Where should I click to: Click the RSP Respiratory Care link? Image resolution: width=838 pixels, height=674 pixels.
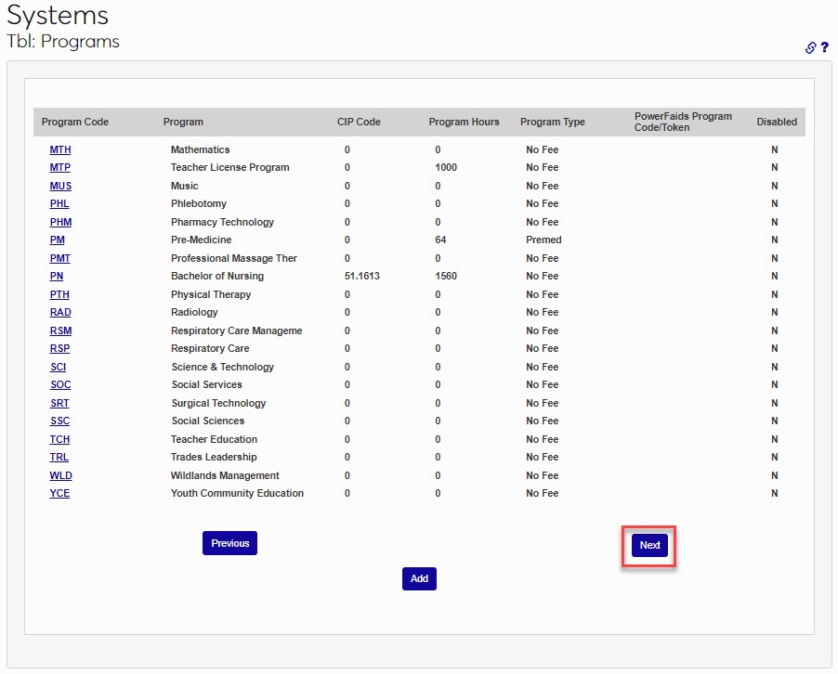(x=59, y=348)
